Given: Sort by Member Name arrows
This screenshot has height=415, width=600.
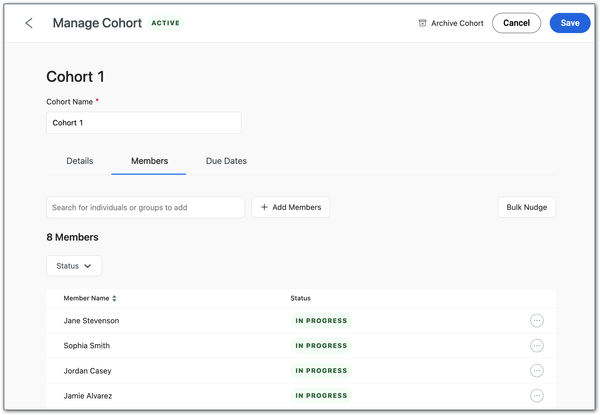Looking at the screenshot, I should 114,298.
